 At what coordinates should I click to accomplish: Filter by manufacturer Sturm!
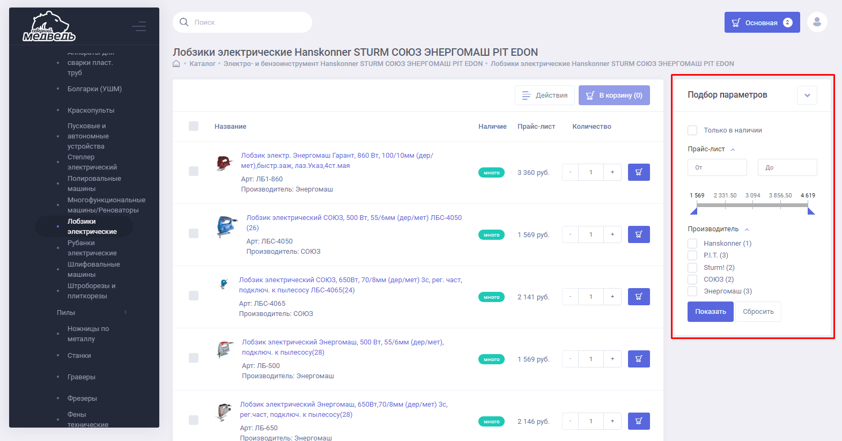tap(692, 268)
